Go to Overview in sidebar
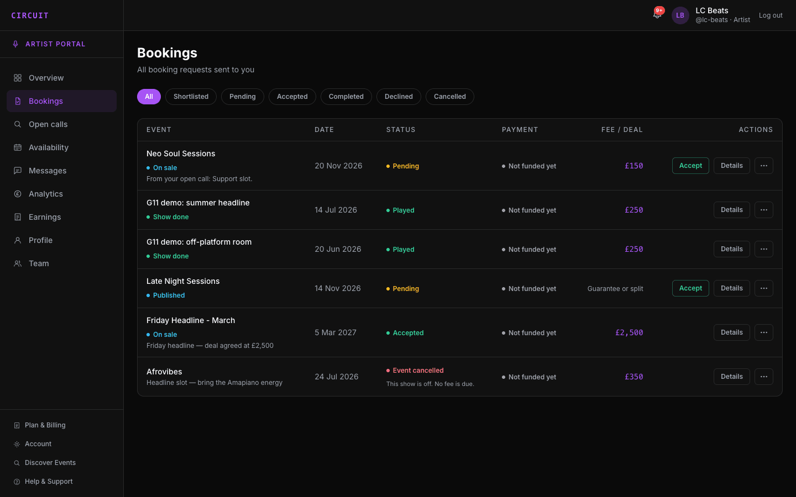The width and height of the screenshot is (796, 497). 61,78
